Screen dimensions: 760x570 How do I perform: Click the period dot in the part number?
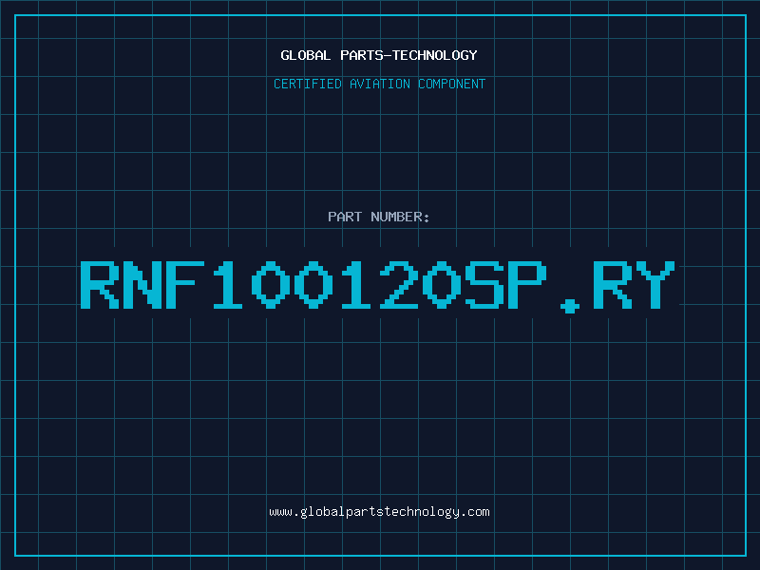570,305
